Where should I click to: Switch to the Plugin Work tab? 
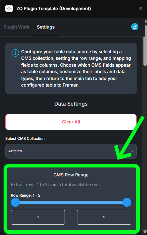16,27
